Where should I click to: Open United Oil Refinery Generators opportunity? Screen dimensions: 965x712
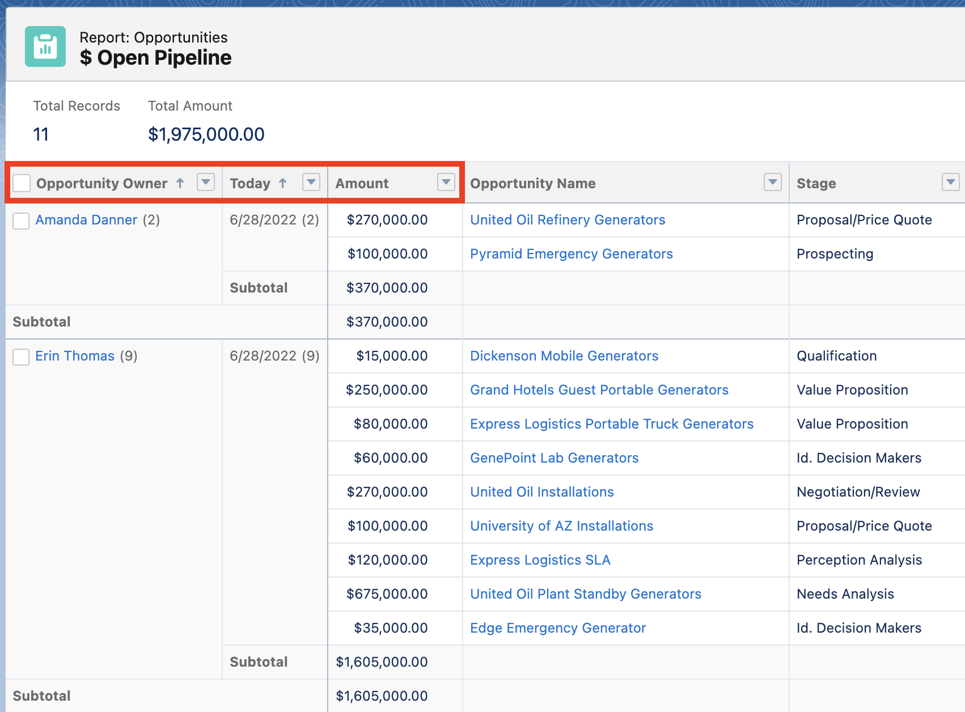568,220
